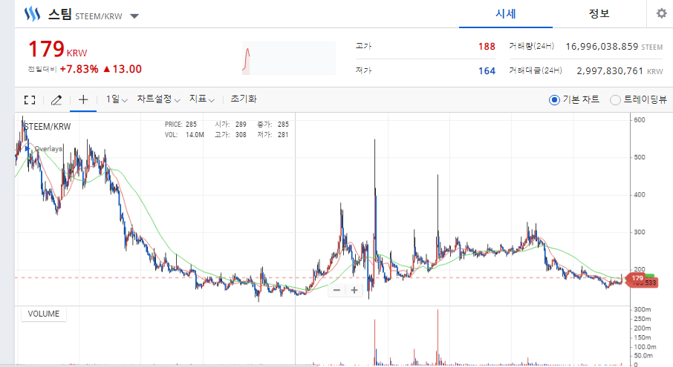This screenshot has width=673, height=367.
Task: Click the 고가 value 188
Action: click(x=487, y=46)
